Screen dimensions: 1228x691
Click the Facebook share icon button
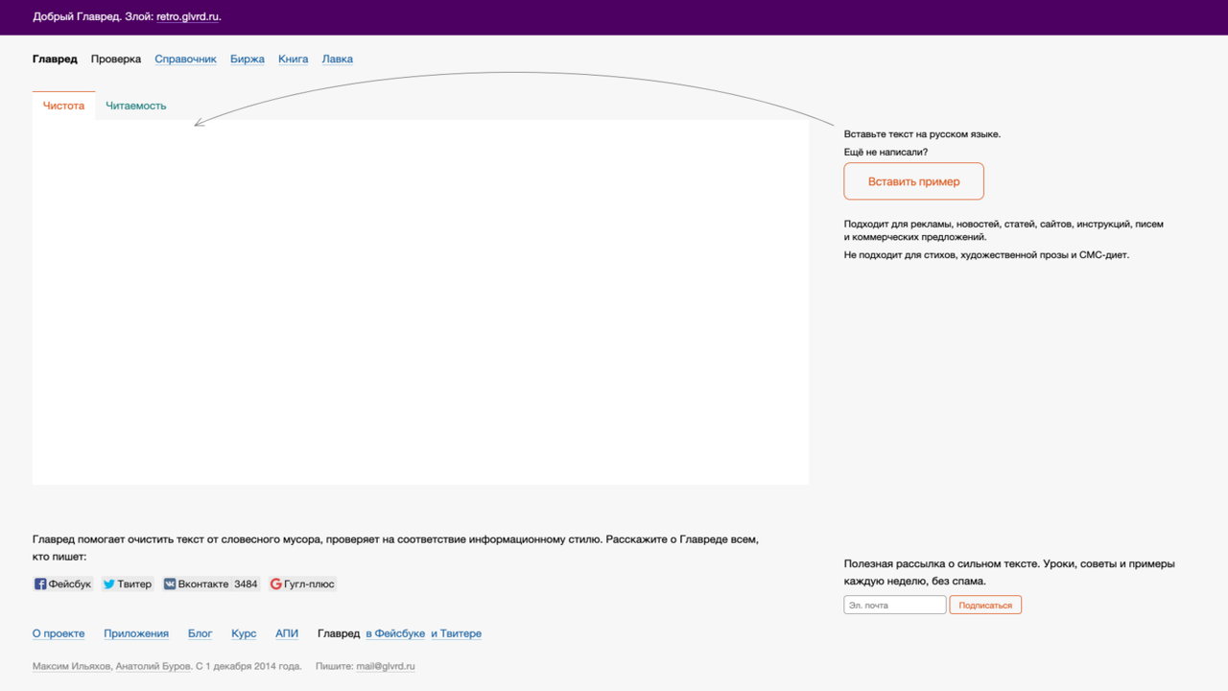pyautogui.click(x=63, y=584)
